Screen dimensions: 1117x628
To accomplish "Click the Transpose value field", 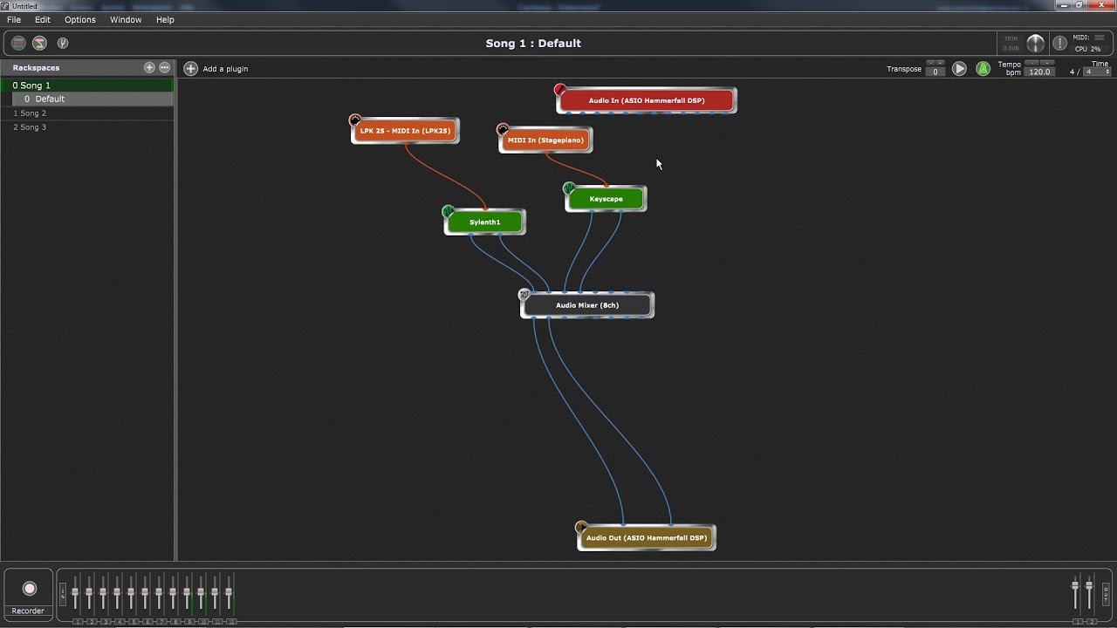I will (935, 72).
